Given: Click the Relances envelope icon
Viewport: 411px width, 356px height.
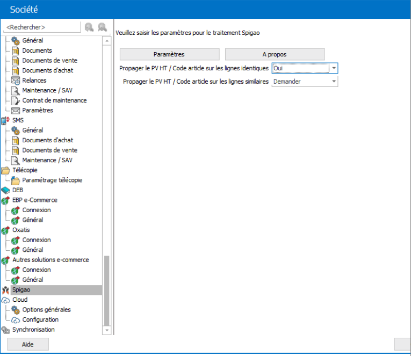Looking at the screenshot, I should coord(16,81).
